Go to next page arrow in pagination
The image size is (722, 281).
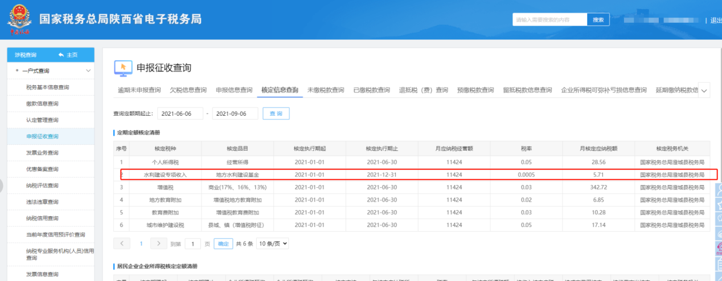click(159, 244)
